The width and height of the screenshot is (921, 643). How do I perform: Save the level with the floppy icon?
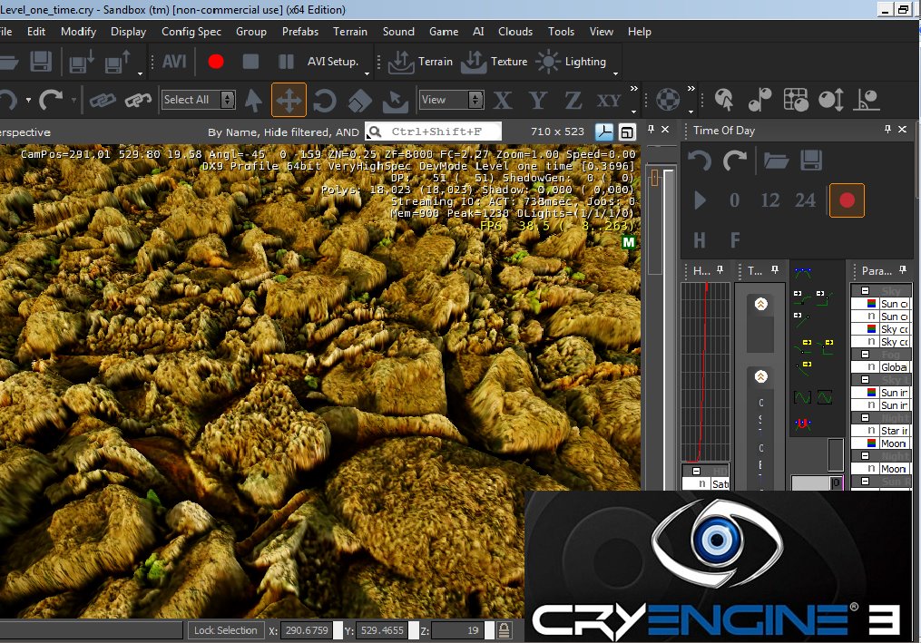[41, 62]
